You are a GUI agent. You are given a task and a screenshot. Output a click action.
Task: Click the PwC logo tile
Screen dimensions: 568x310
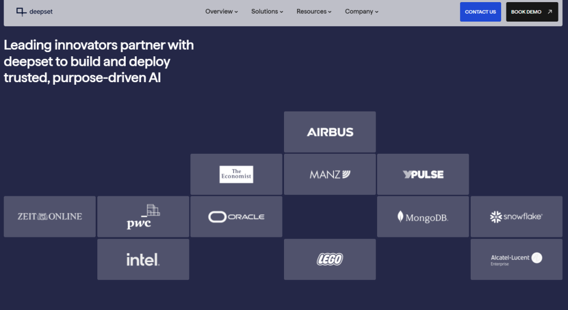click(x=143, y=217)
